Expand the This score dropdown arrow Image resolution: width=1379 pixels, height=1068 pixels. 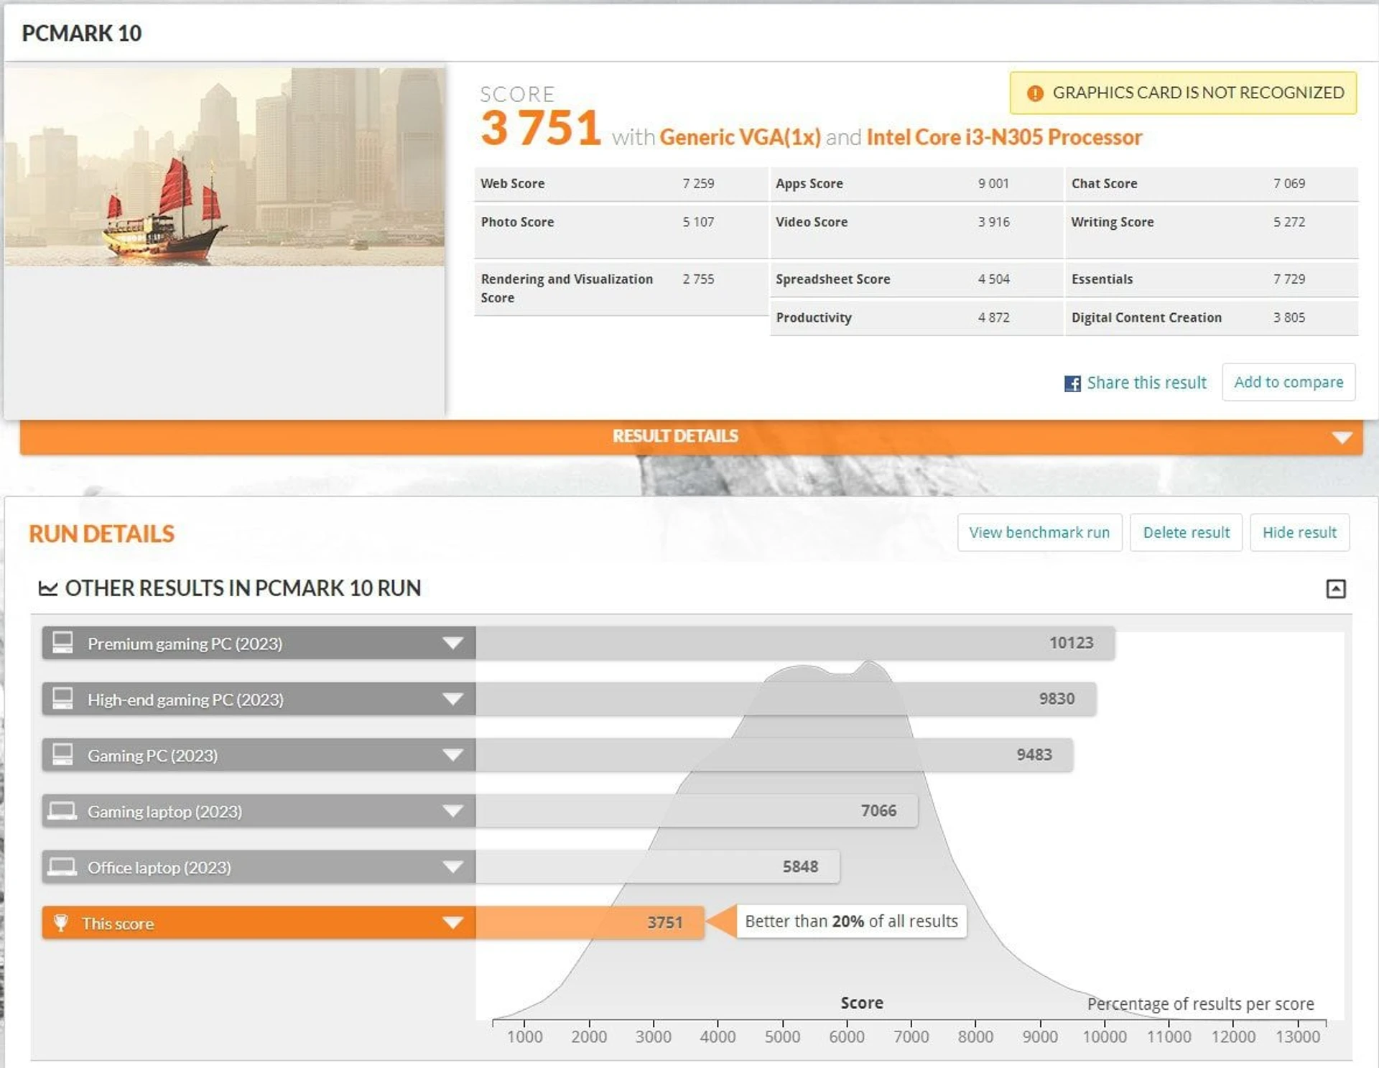click(452, 923)
